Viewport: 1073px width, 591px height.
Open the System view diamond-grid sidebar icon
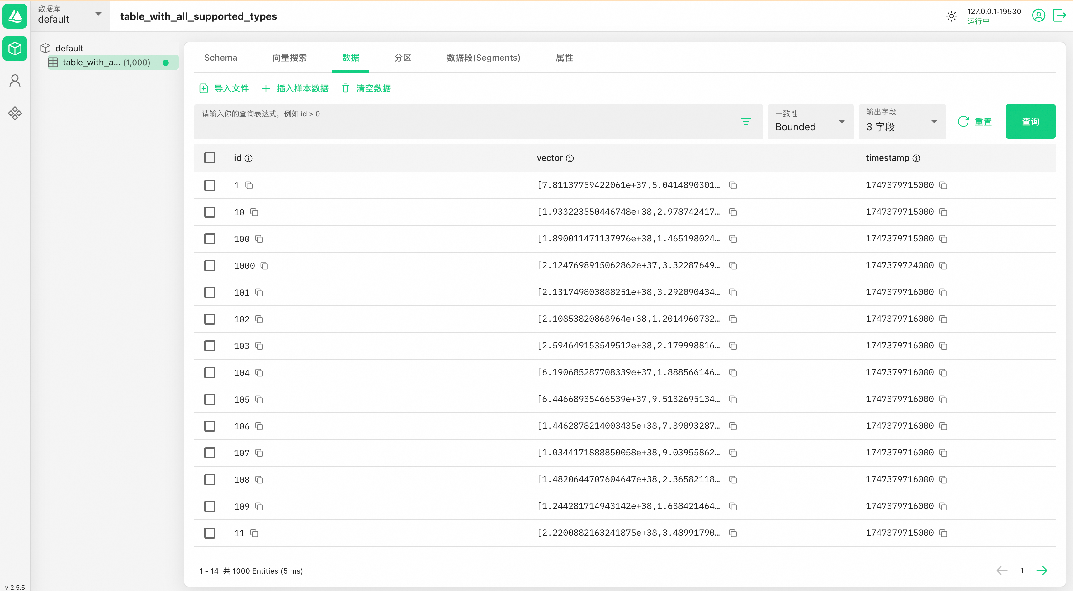point(15,113)
